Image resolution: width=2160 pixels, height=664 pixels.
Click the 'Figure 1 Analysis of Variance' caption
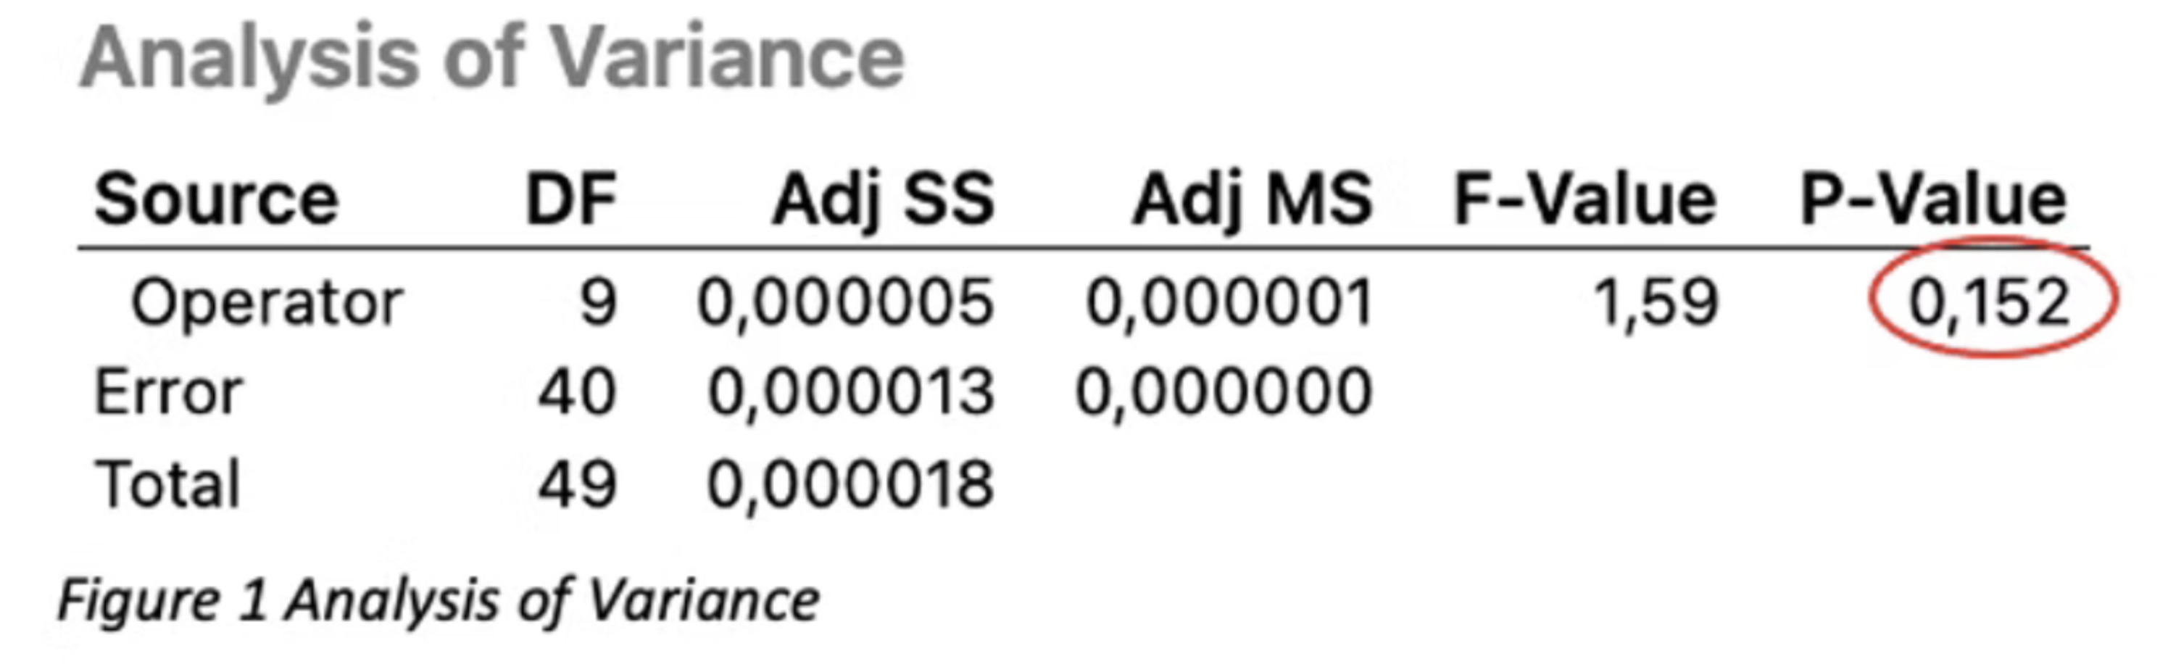pos(439,600)
